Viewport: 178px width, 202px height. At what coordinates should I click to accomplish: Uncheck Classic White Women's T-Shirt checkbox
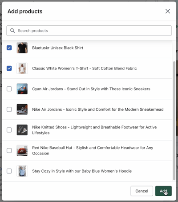pyautogui.click(x=9, y=68)
